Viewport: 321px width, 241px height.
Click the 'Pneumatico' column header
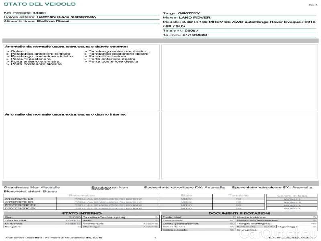coord(82,196)
